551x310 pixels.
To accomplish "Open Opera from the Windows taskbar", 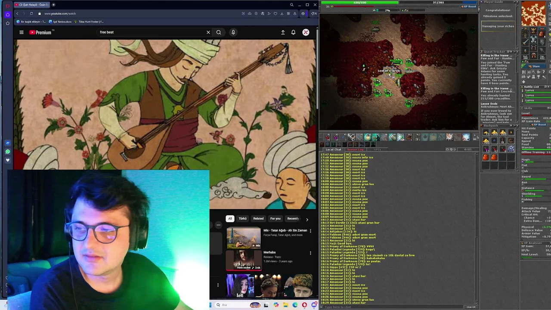I will (x=304, y=305).
